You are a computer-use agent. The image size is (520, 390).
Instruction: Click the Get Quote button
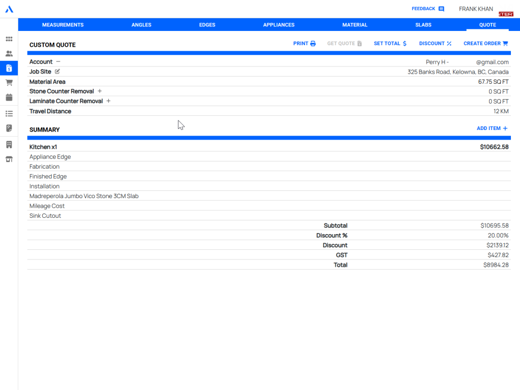(345, 44)
